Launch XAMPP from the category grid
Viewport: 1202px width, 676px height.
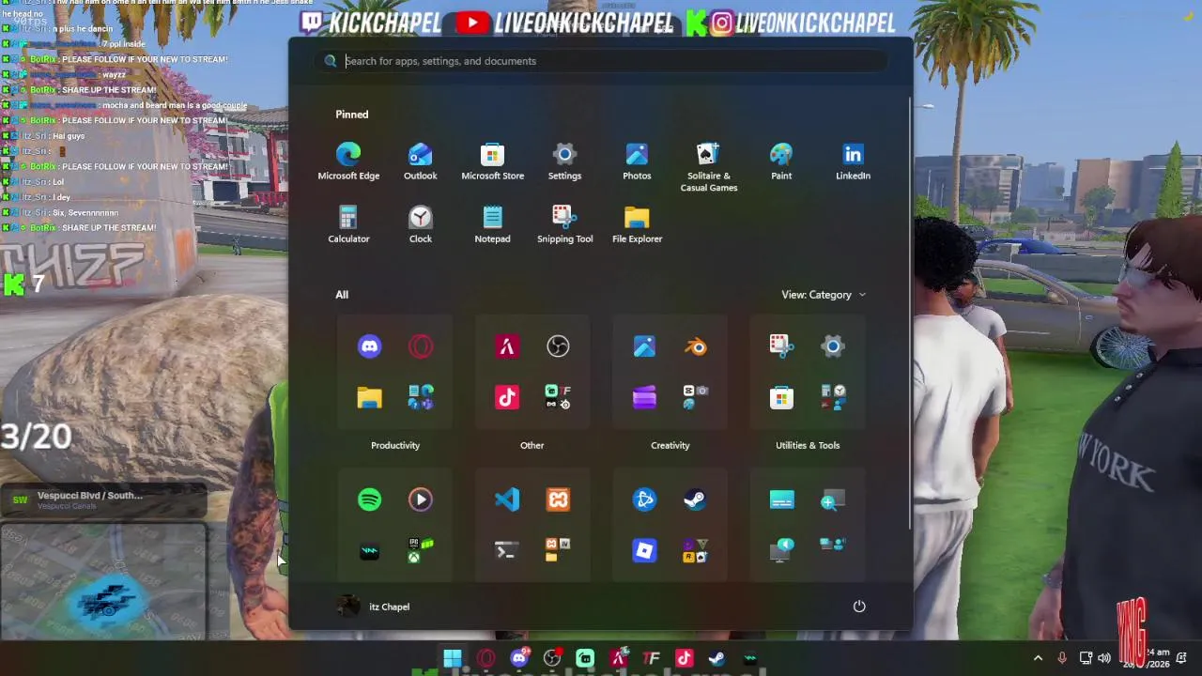pyautogui.click(x=558, y=499)
